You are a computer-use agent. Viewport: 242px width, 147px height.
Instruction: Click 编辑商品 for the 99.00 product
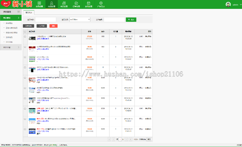point(148,47)
